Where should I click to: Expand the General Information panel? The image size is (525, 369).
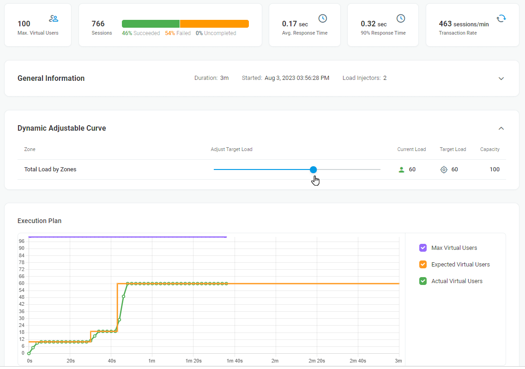click(x=501, y=79)
